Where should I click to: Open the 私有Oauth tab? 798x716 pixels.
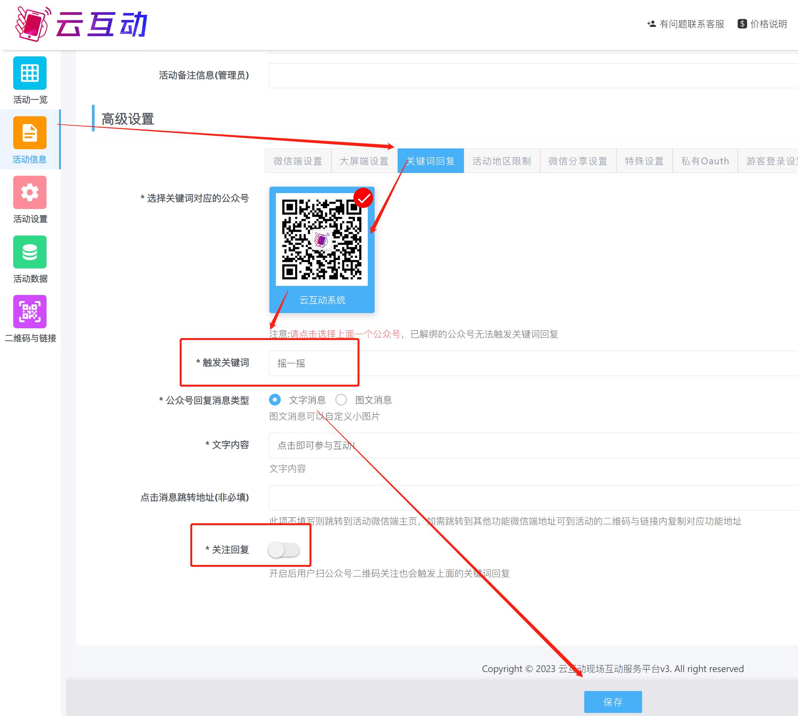705,161
